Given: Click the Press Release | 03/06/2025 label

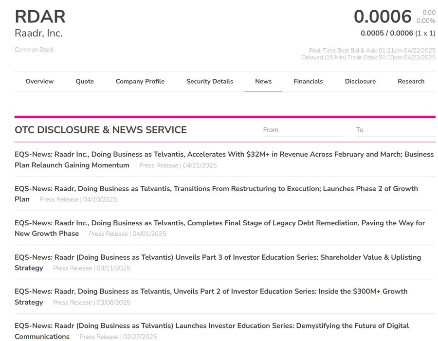Looking at the screenshot, I should point(91,303).
